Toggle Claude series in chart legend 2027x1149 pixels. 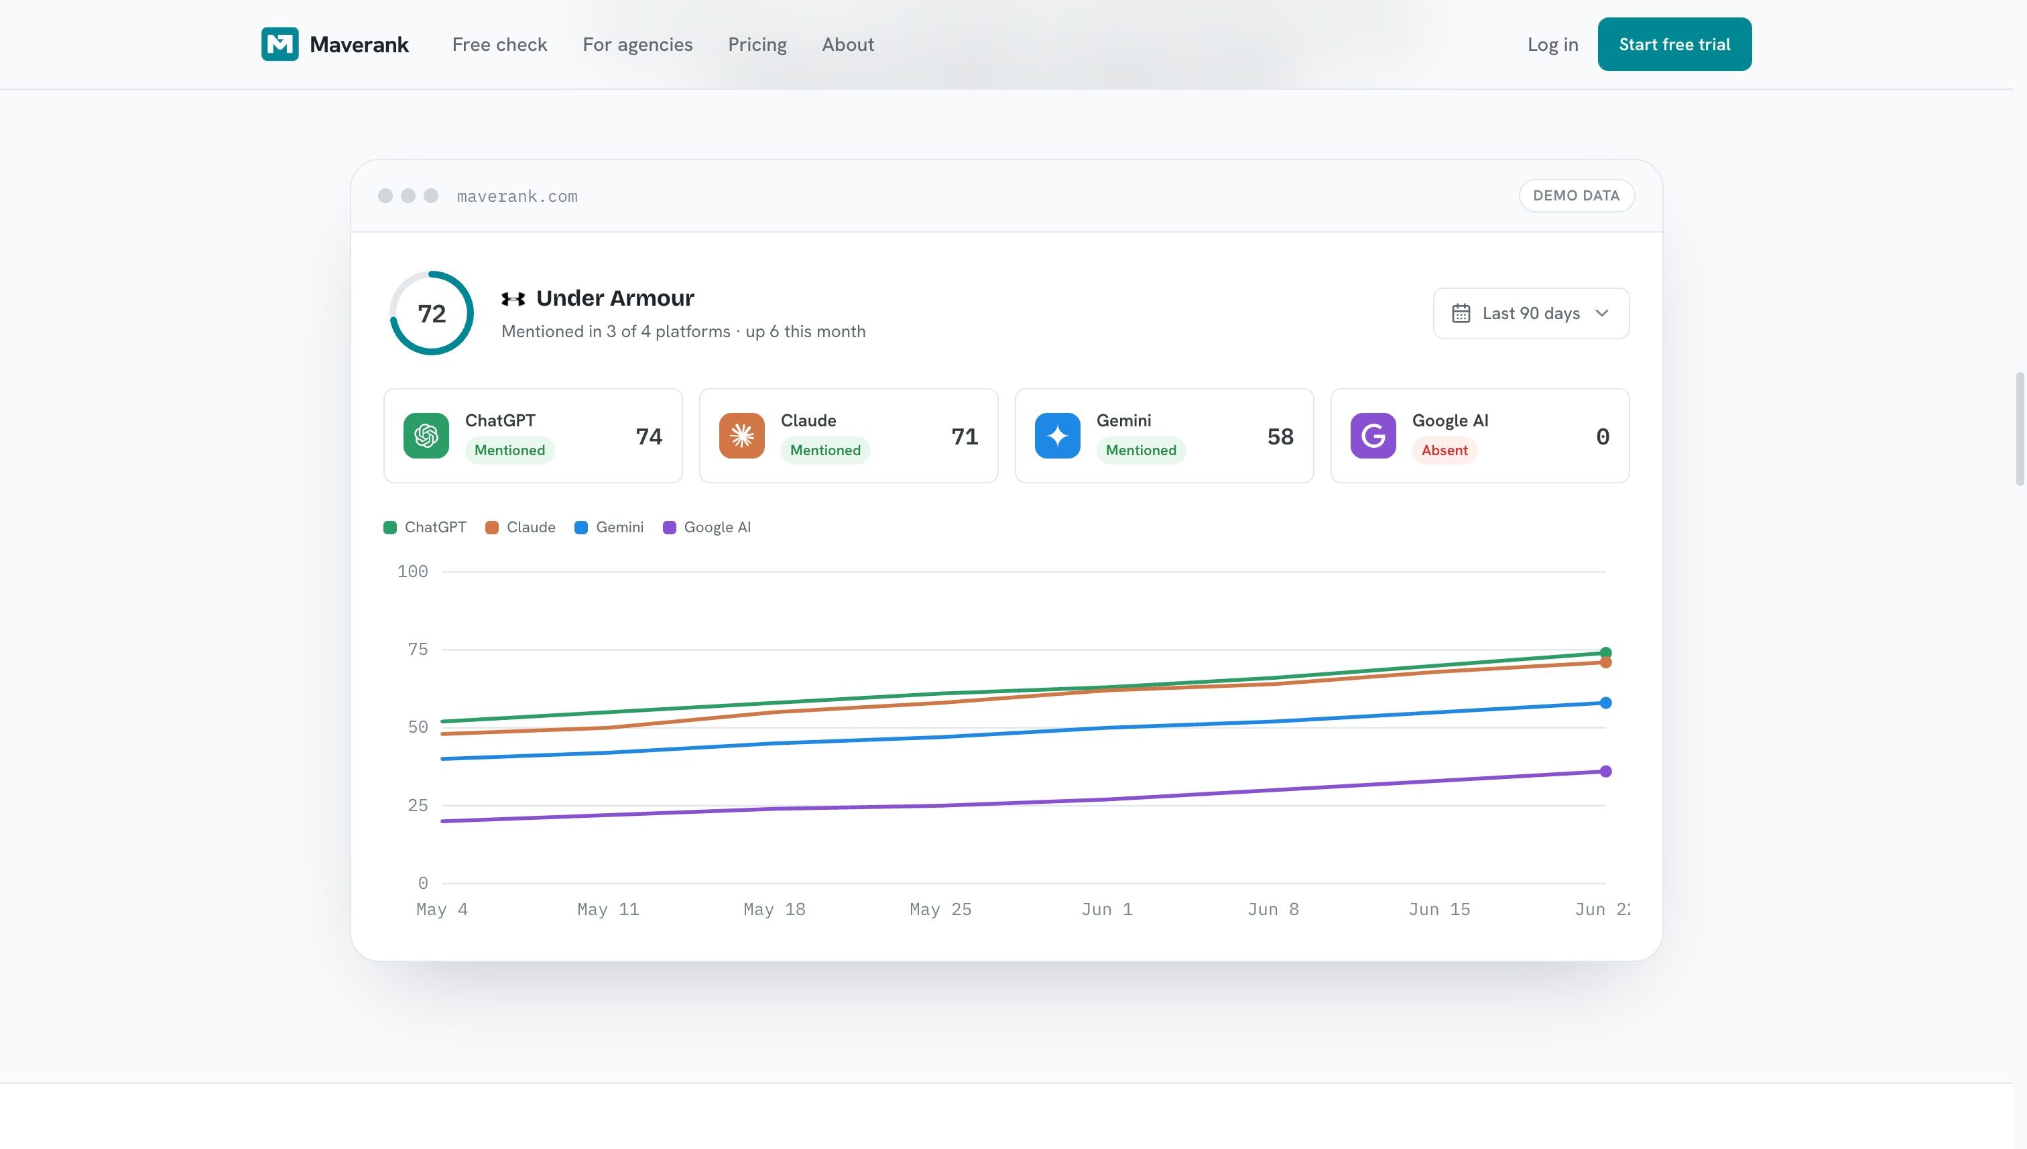point(520,527)
